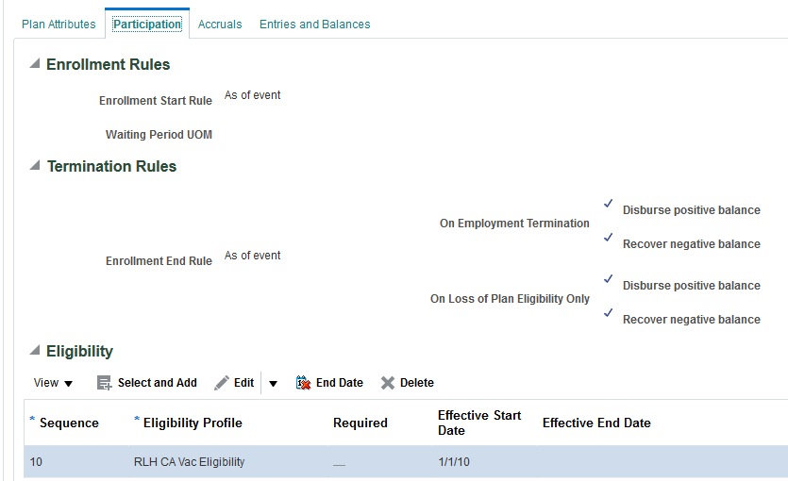Toggle Recover negative balance under Loss of Eligibility
788x481 pixels.
[x=609, y=313]
